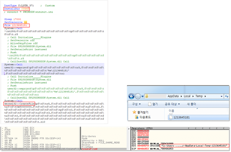This screenshot has width=231, height=152.
Task: Click the scrollbar up arrow beside Registers pane
Action: pyautogui.click(x=129, y=129)
